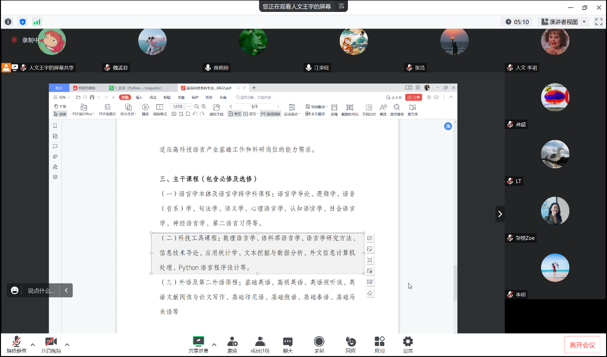Check the green network signal icon
607x357 pixels.
37,22
